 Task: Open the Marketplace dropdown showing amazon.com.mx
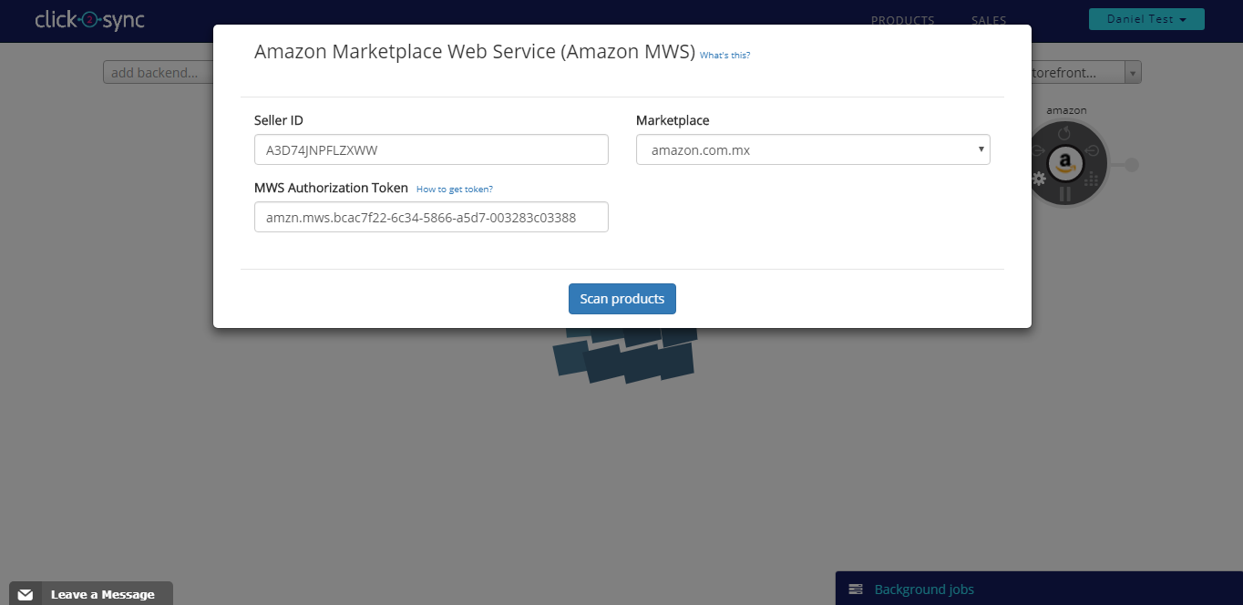tap(813, 149)
